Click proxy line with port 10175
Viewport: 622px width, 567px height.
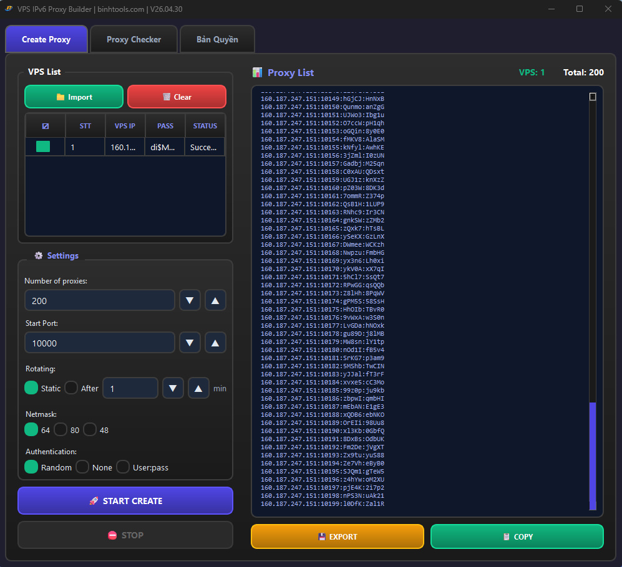click(323, 310)
